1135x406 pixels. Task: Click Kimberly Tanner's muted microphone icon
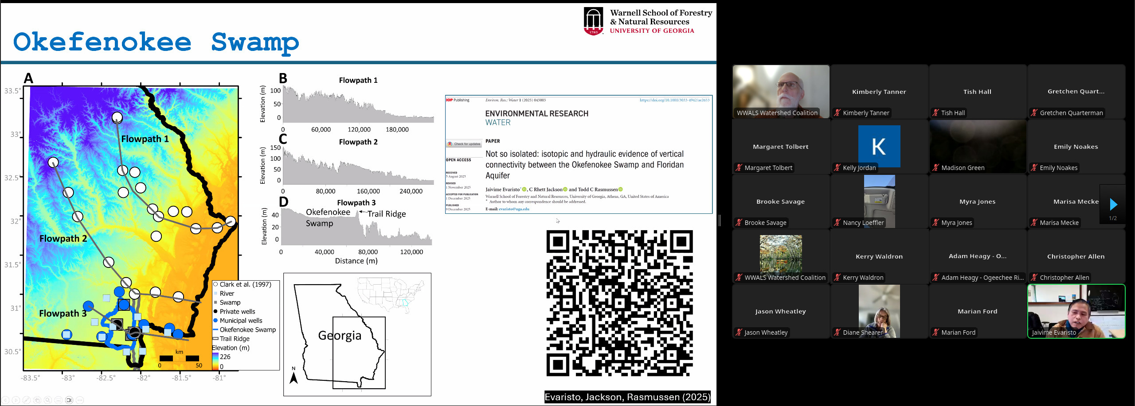click(x=837, y=113)
